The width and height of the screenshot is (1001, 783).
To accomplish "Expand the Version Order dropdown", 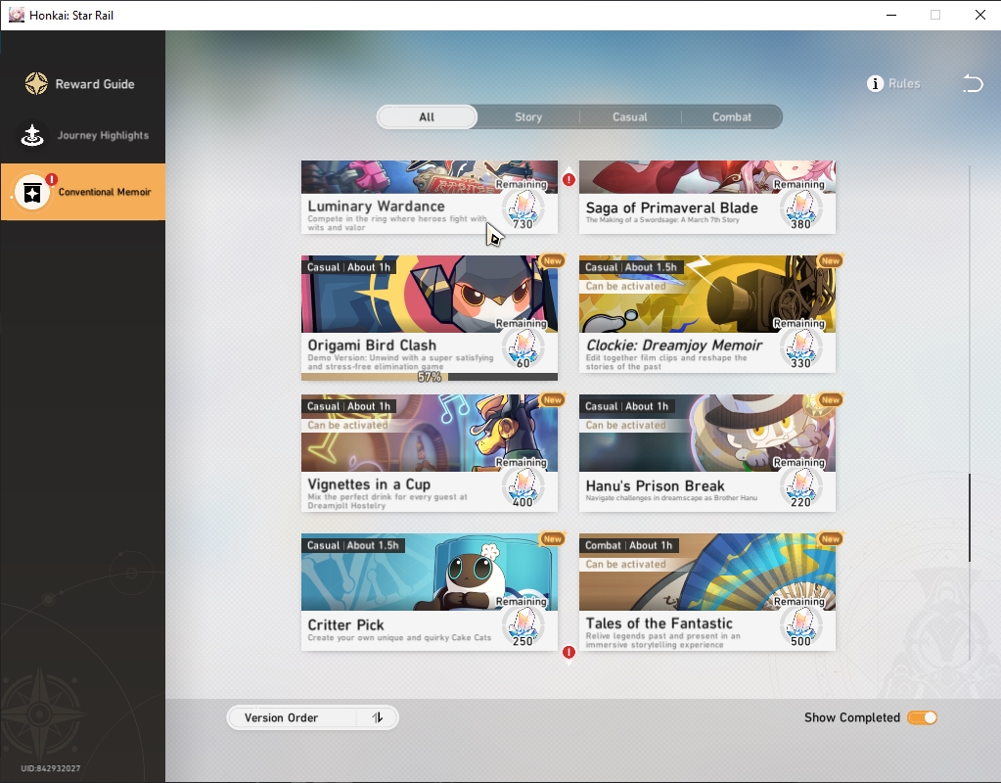I will coord(313,717).
